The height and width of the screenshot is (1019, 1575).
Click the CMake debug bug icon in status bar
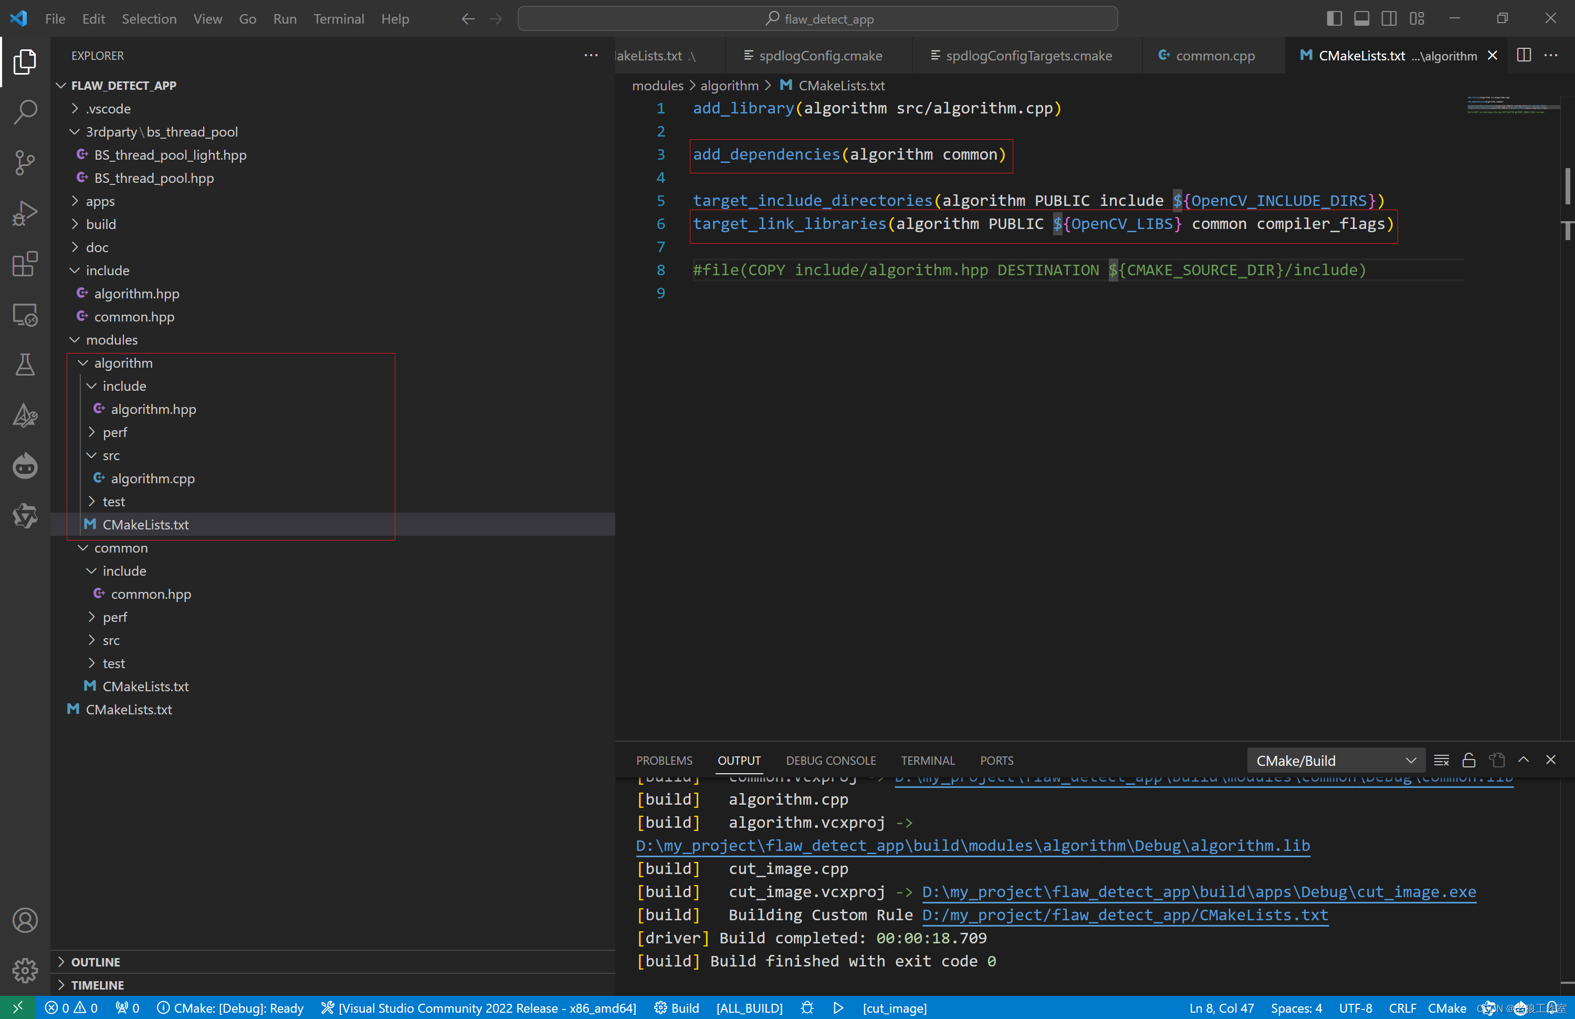click(x=807, y=1007)
